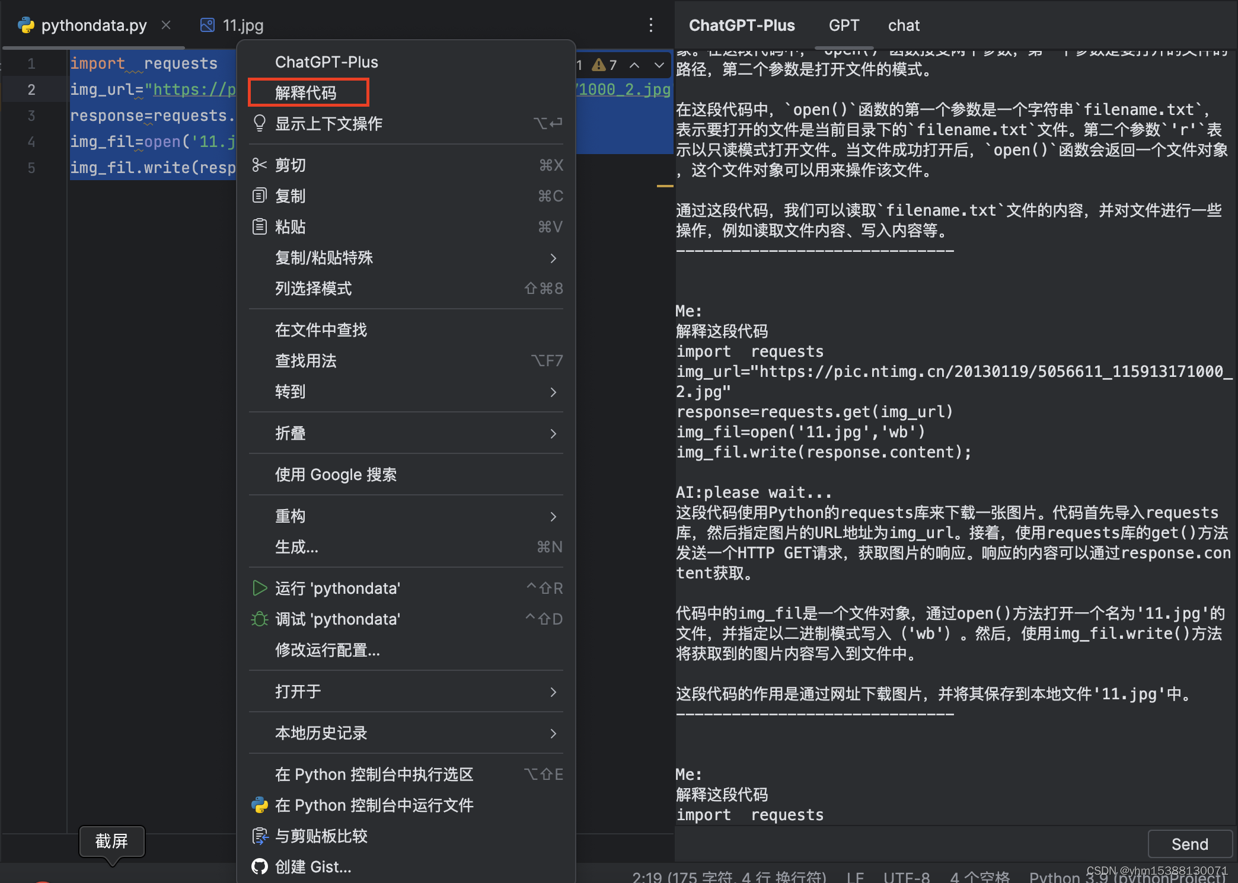Screen dimensions: 1238x883
Task: Click the img_url link text on line 2
Action: pos(194,89)
